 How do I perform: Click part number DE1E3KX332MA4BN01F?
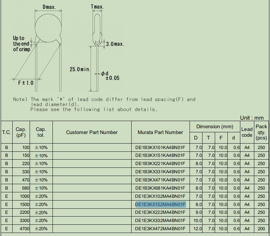pos(160,221)
